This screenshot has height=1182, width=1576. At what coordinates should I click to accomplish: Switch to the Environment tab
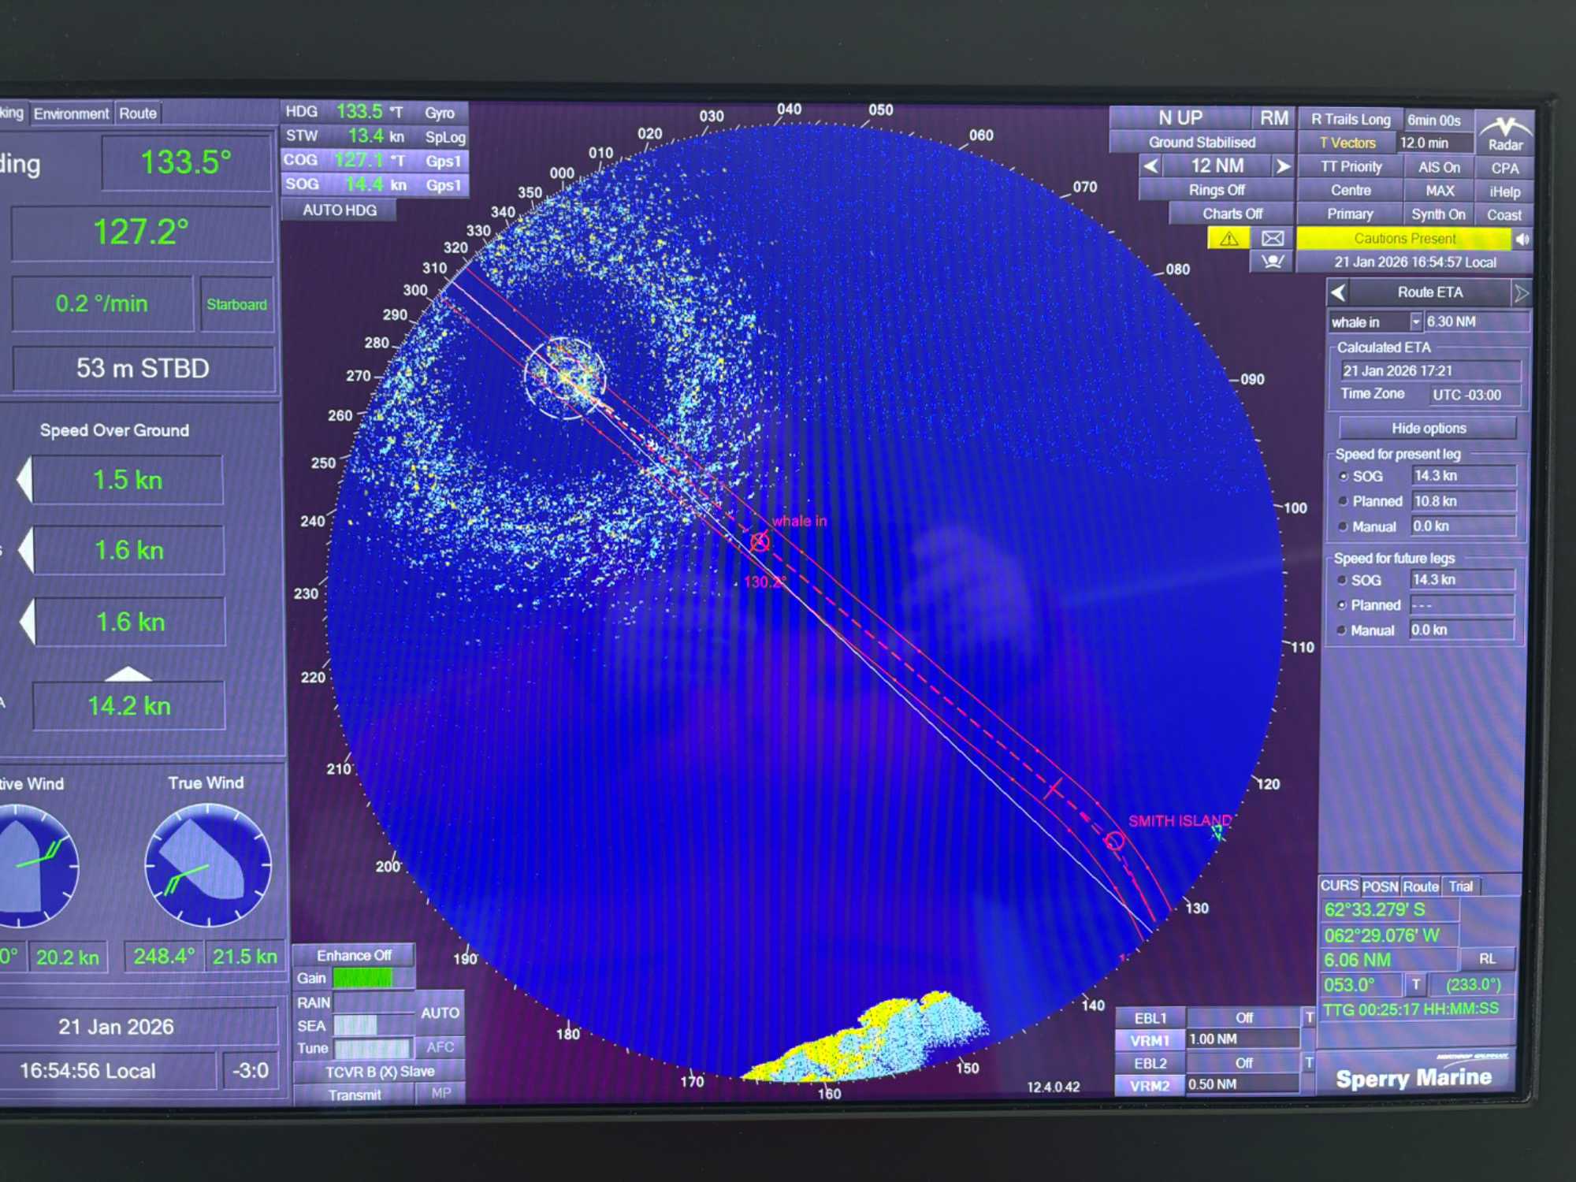pos(71,113)
